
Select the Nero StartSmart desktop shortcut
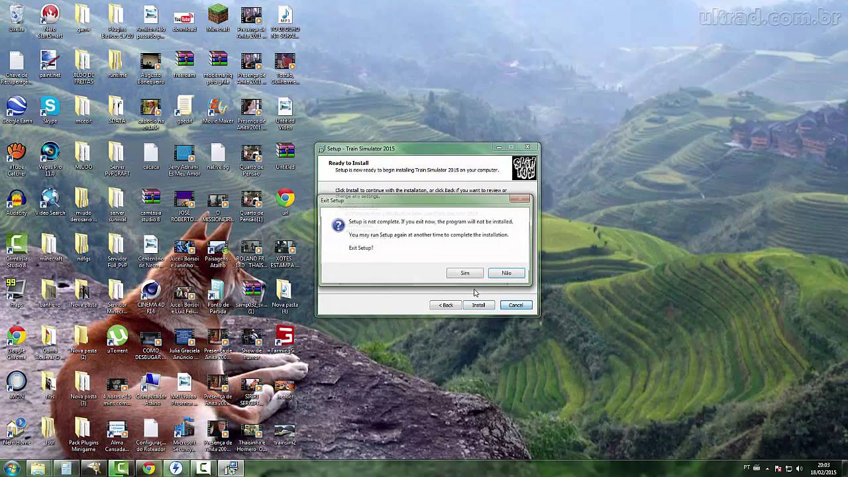(x=50, y=21)
